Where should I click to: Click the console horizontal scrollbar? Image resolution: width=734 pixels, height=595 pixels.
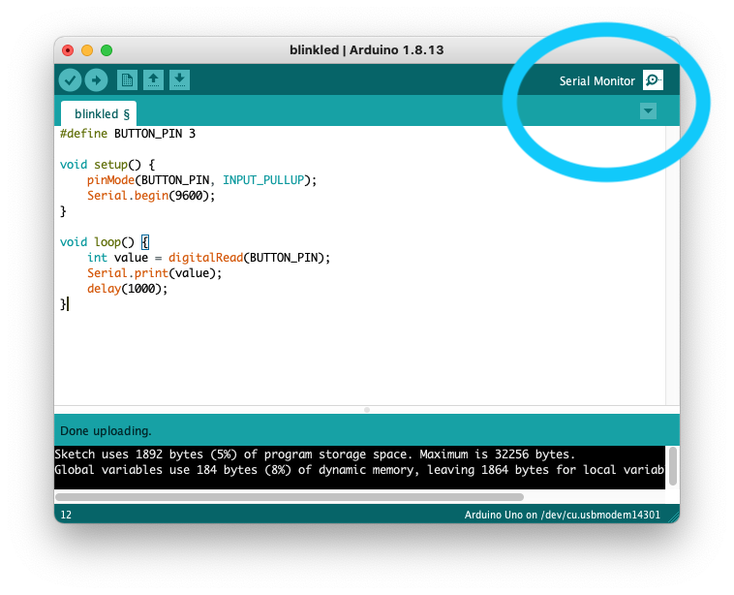[291, 497]
